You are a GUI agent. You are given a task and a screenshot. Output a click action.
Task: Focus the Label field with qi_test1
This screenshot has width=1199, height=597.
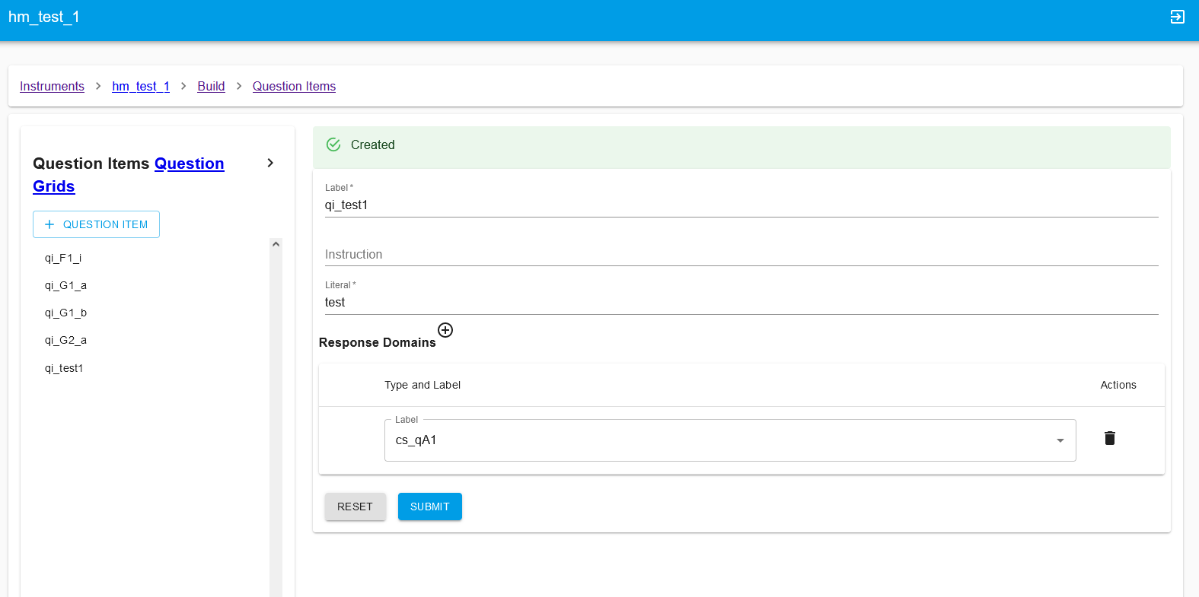(741, 205)
